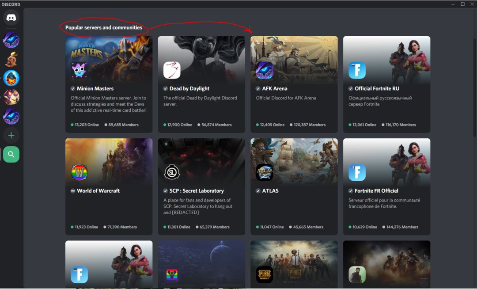Viewport: 477px width, 289px height.
Task: Open the Dead by Daylight server title
Action: coord(189,88)
